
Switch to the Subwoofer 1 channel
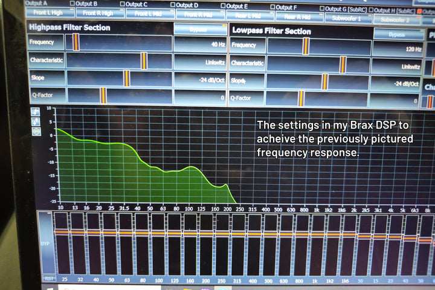click(348, 18)
